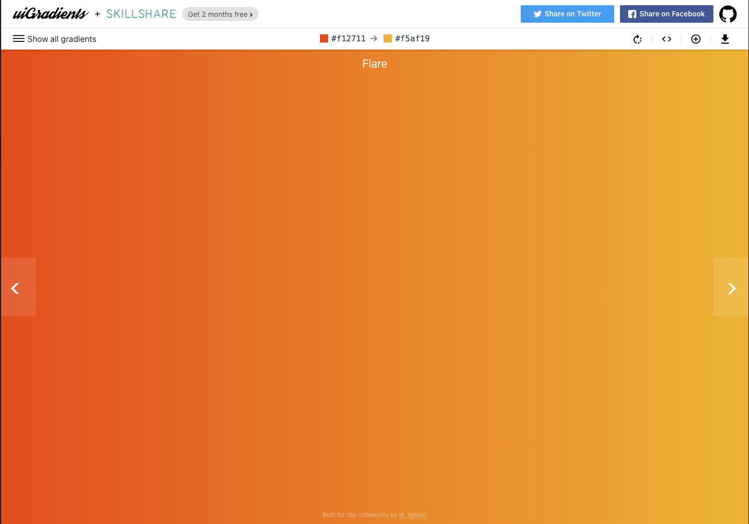749x524 pixels.
Task: Select the yellow #f5af19 color swatch
Action: click(x=387, y=38)
